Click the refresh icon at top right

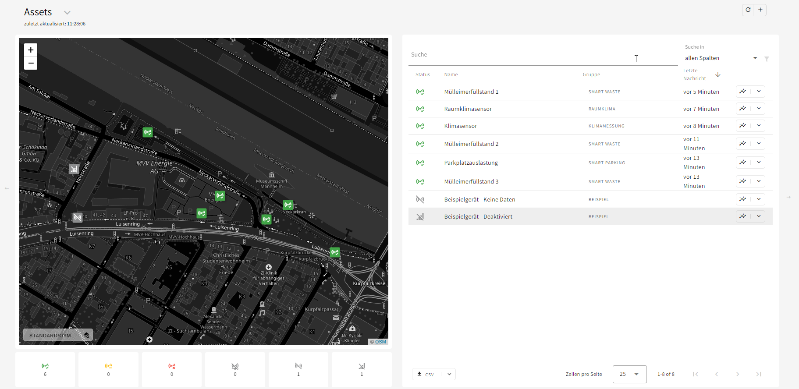click(x=748, y=10)
